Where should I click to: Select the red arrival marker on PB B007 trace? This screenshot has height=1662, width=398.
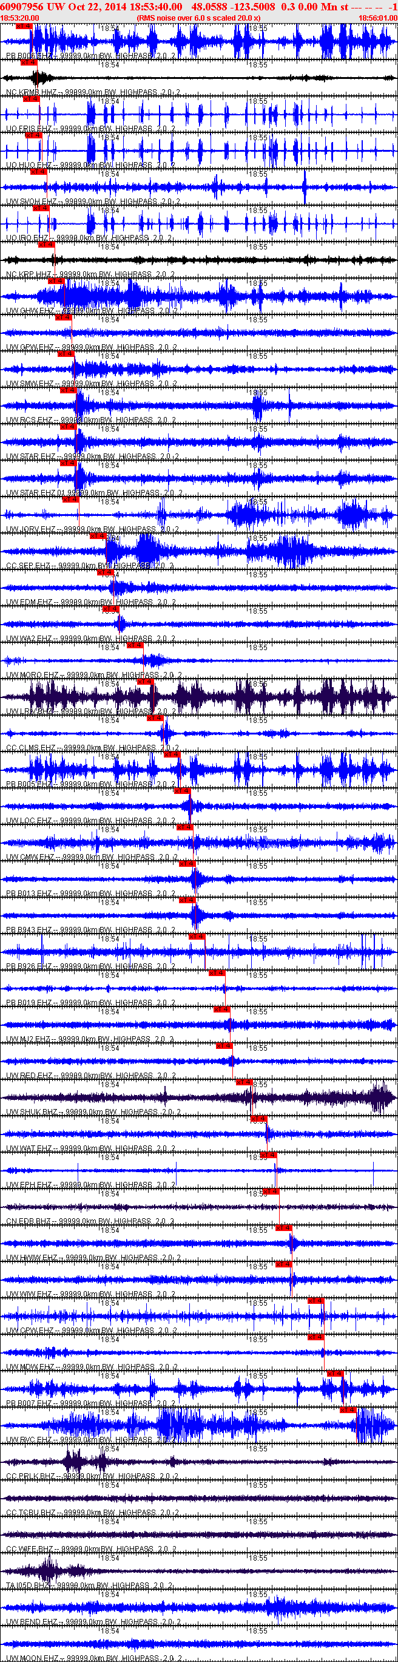(x=334, y=1374)
